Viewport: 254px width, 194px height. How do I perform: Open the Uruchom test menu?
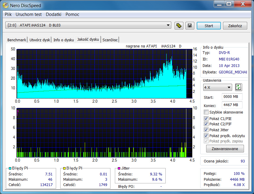(x=29, y=14)
